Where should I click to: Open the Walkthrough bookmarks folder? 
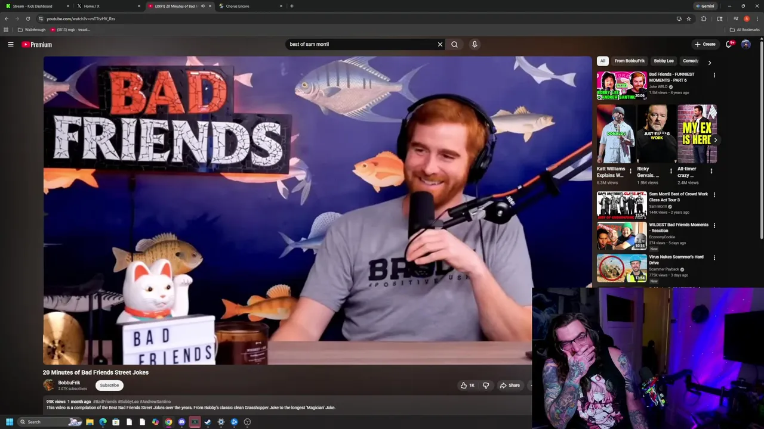point(32,30)
